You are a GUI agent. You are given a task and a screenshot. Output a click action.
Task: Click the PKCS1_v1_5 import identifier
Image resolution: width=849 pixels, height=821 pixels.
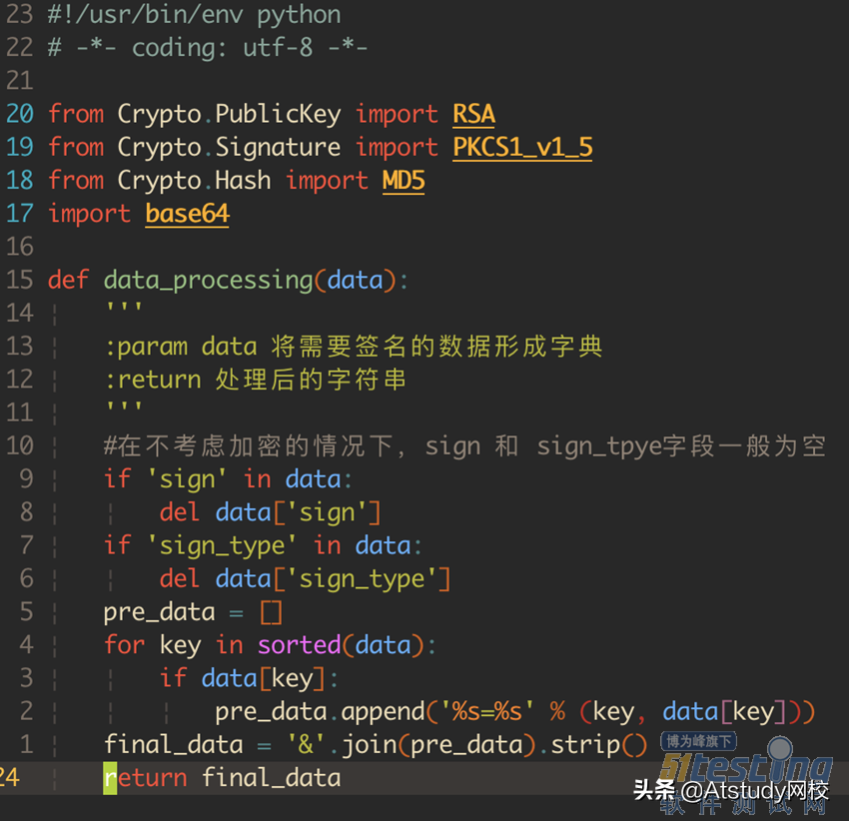point(522,147)
